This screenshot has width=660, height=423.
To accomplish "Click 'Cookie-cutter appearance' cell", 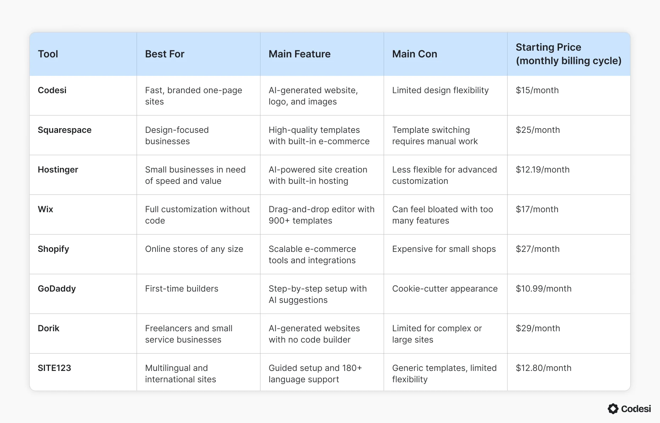I will point(445,289).
